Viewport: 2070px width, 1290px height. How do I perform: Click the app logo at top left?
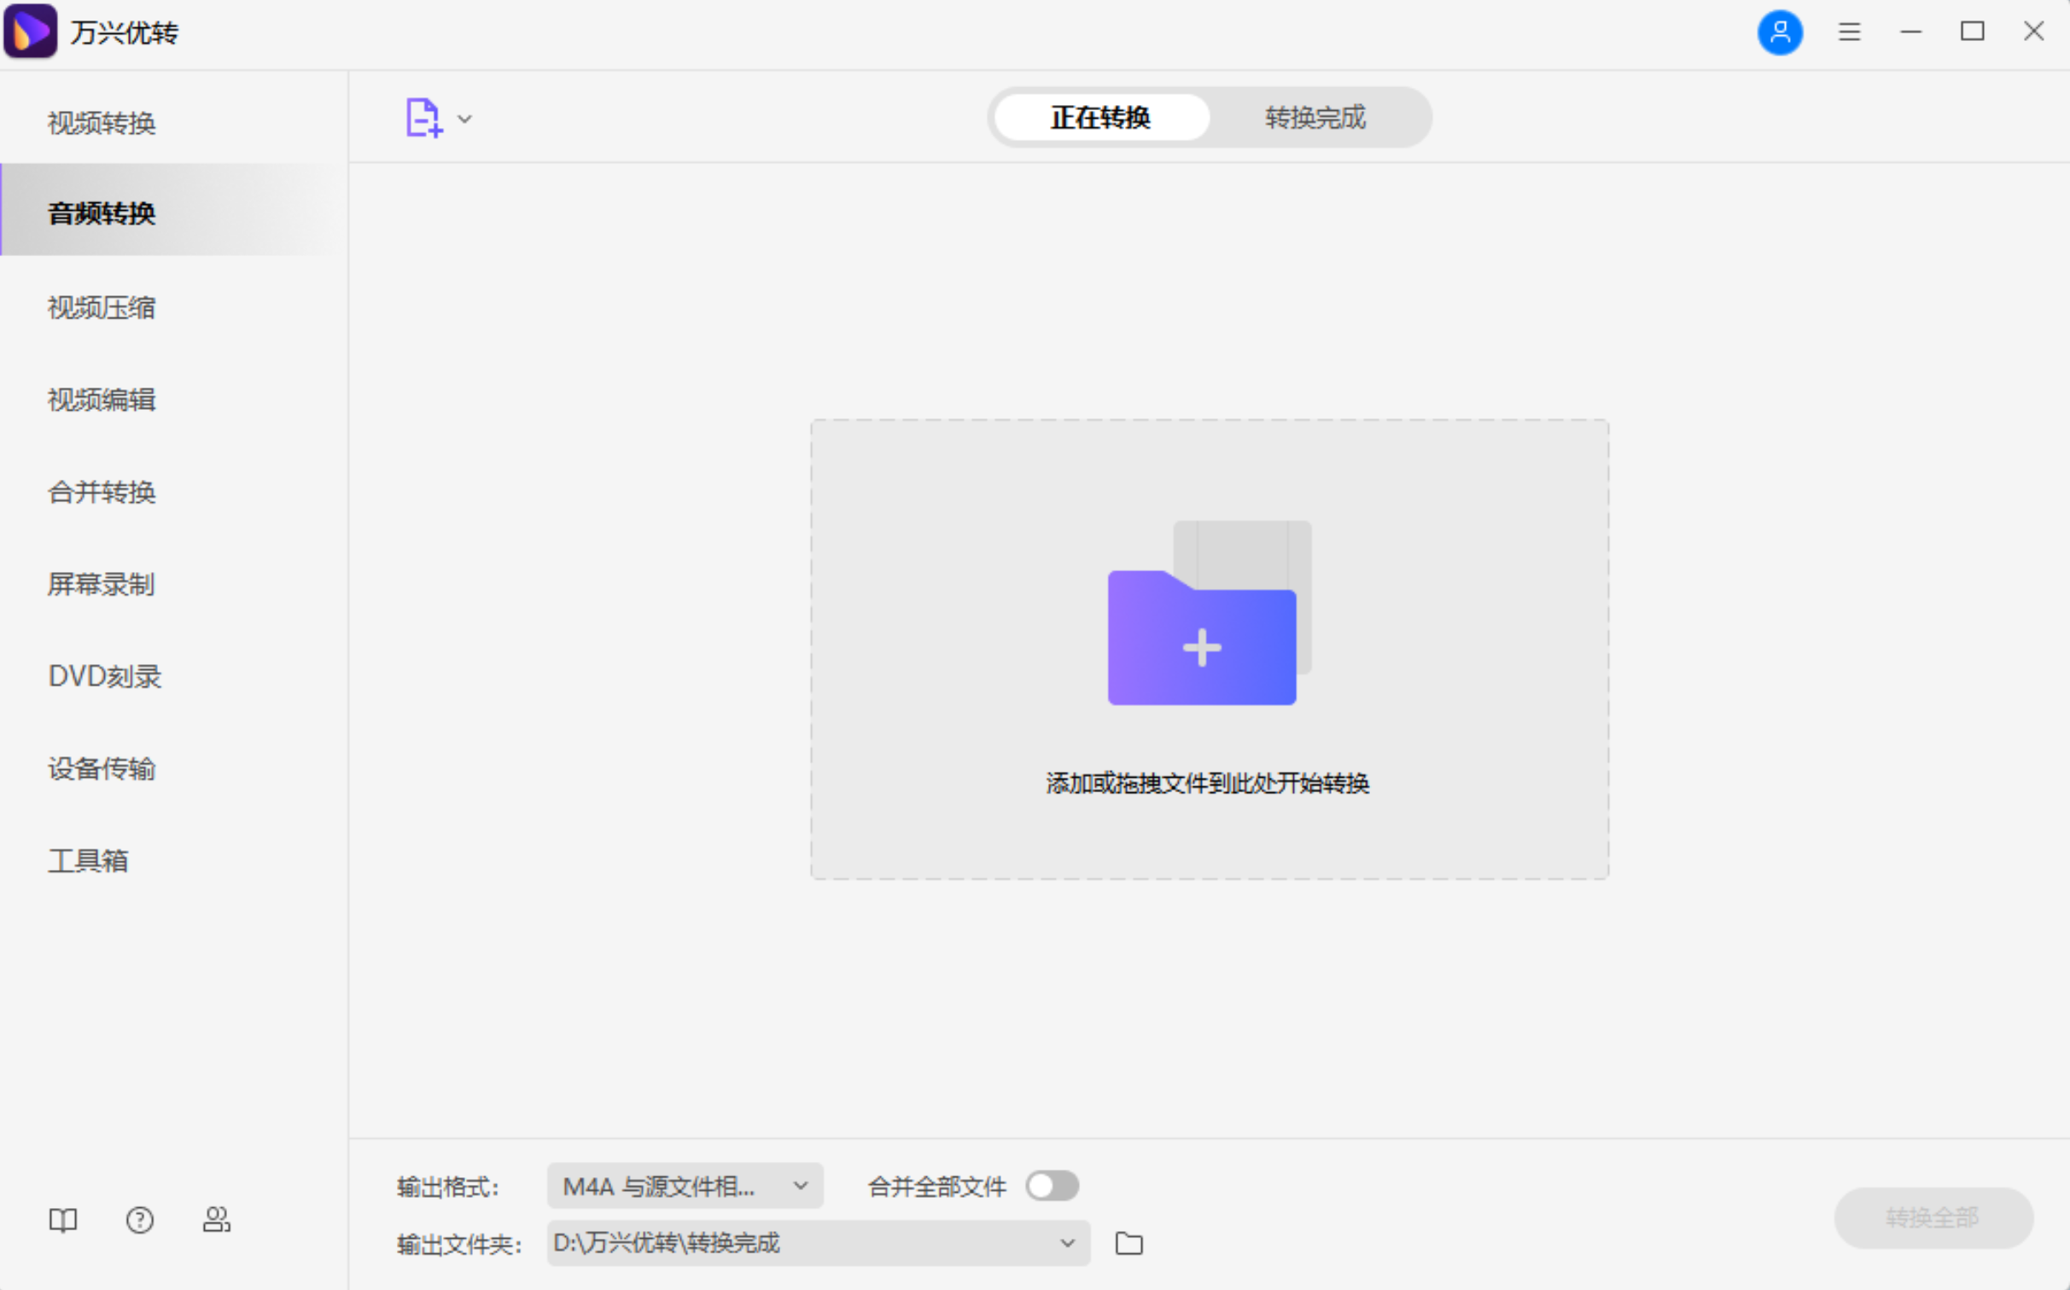pos(30,30)
